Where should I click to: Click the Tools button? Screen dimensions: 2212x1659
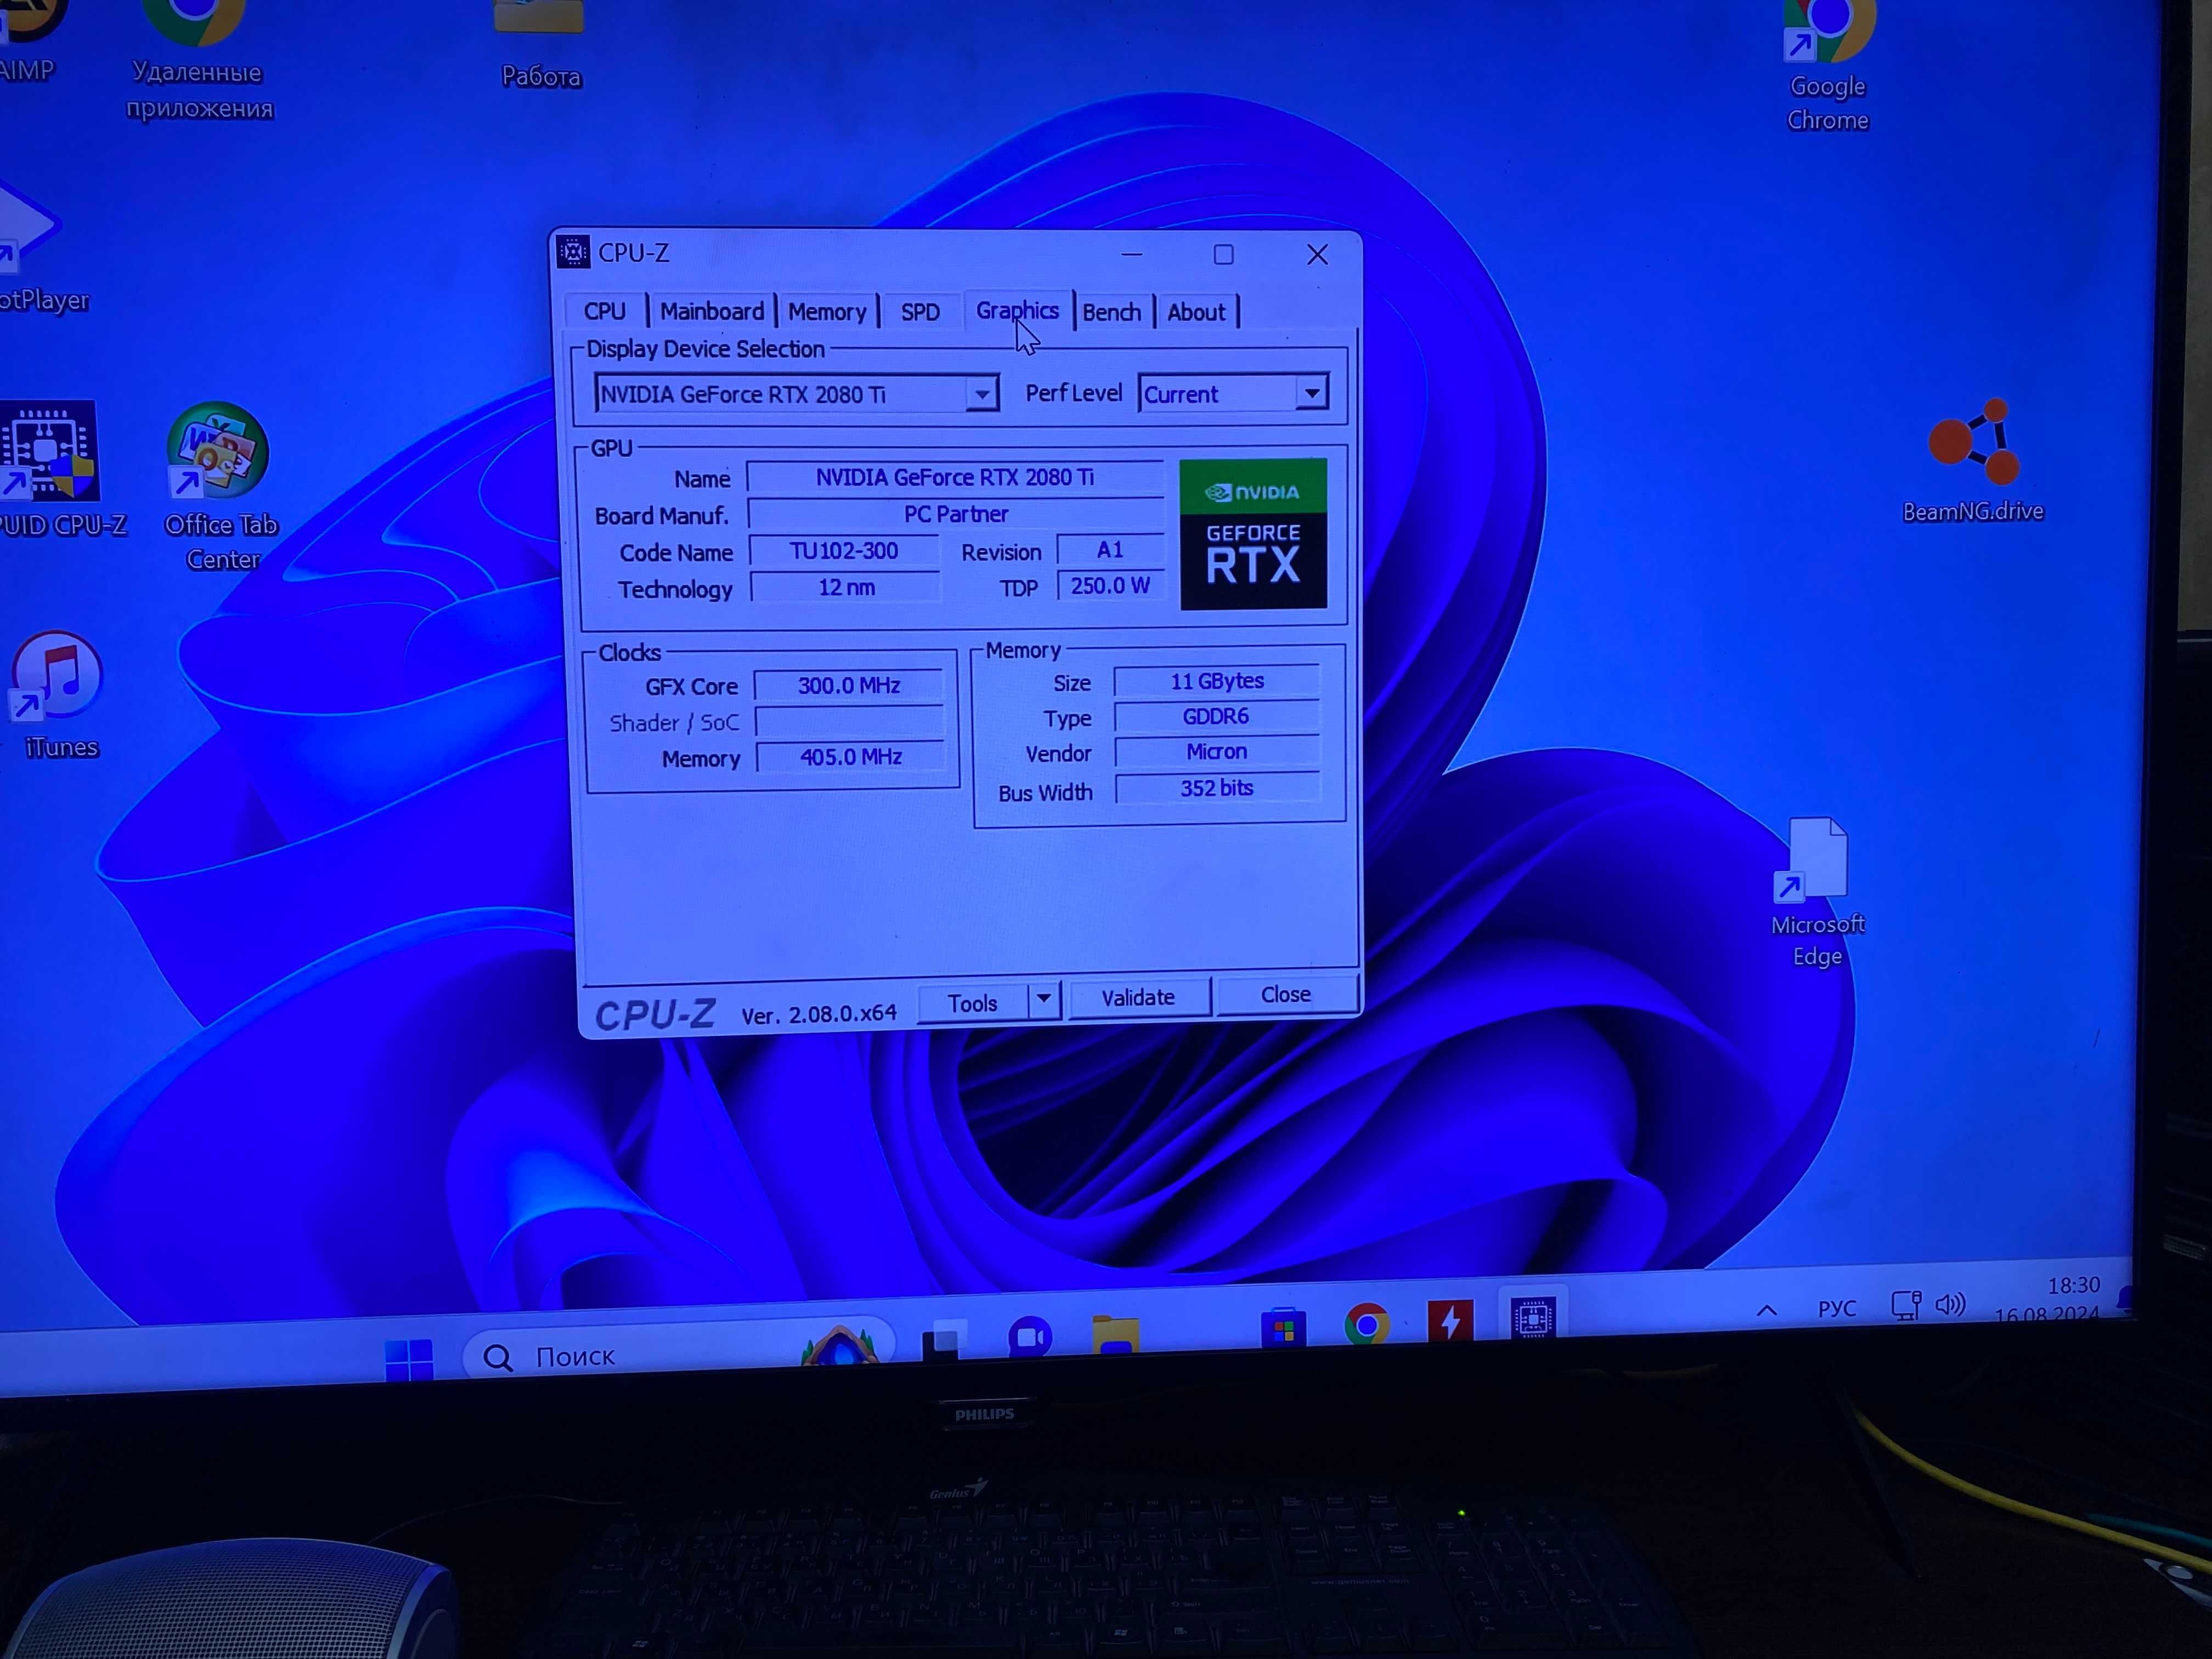tap(972, 1002)
